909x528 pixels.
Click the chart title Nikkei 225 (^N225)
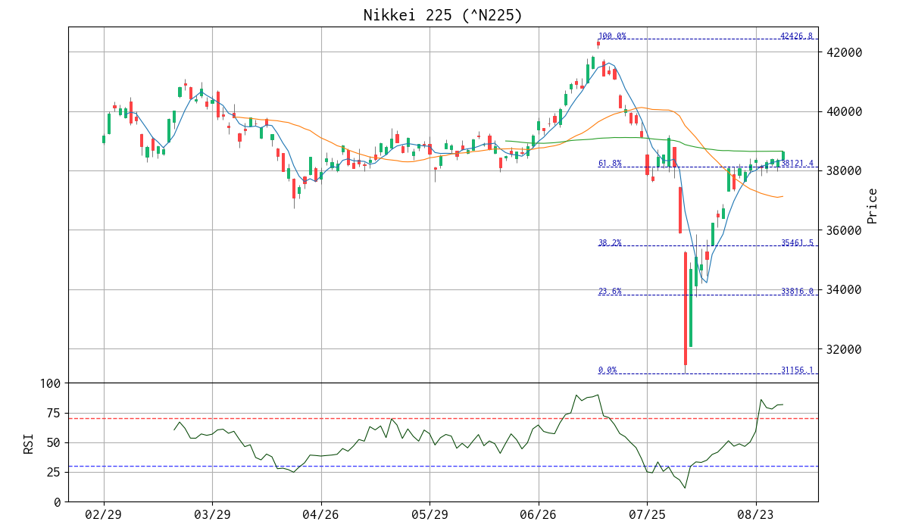tap(443, 15)
